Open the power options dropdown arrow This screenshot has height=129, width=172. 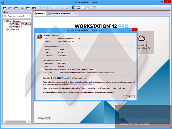point(45,8)
